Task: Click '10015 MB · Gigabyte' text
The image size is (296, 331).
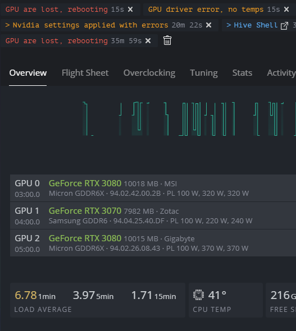Action: (159, 239)
